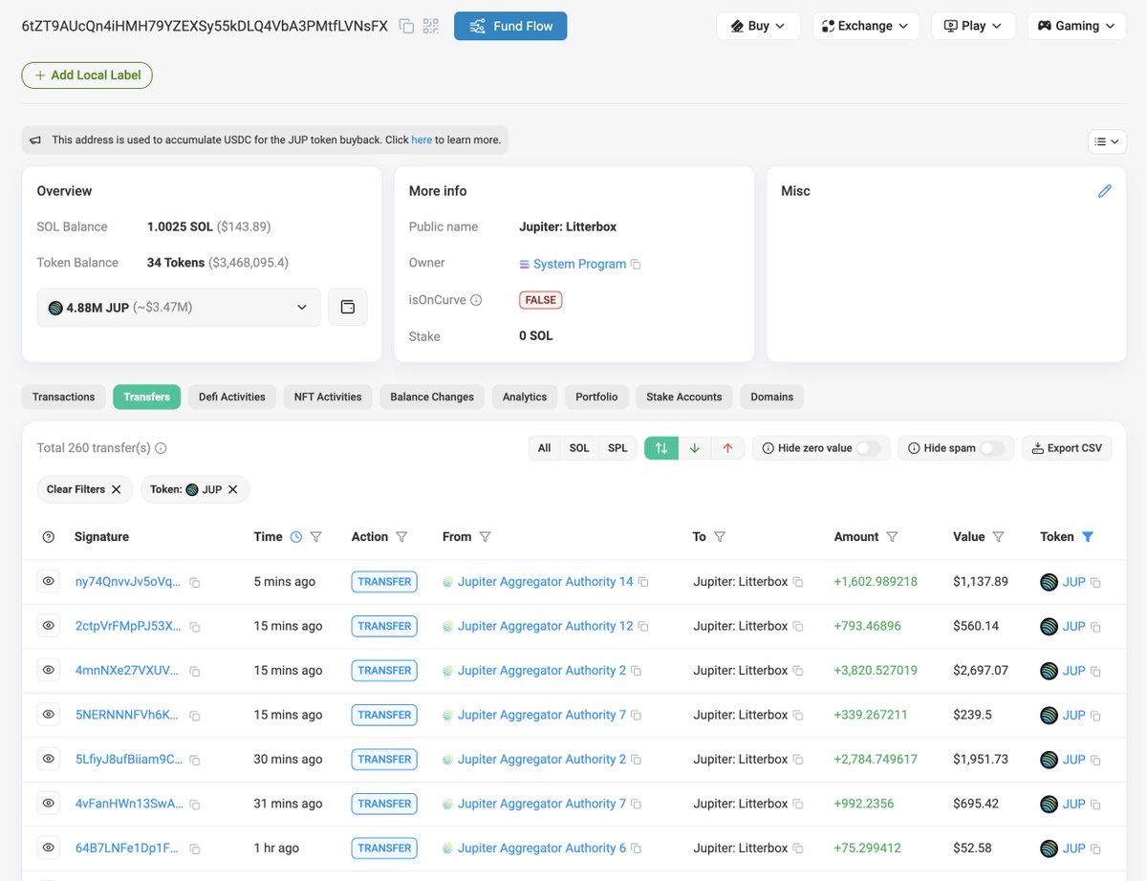The image size is (1147, 881).
Task: Show only incoming transfers with down arrow
Action: coord(695,448)
